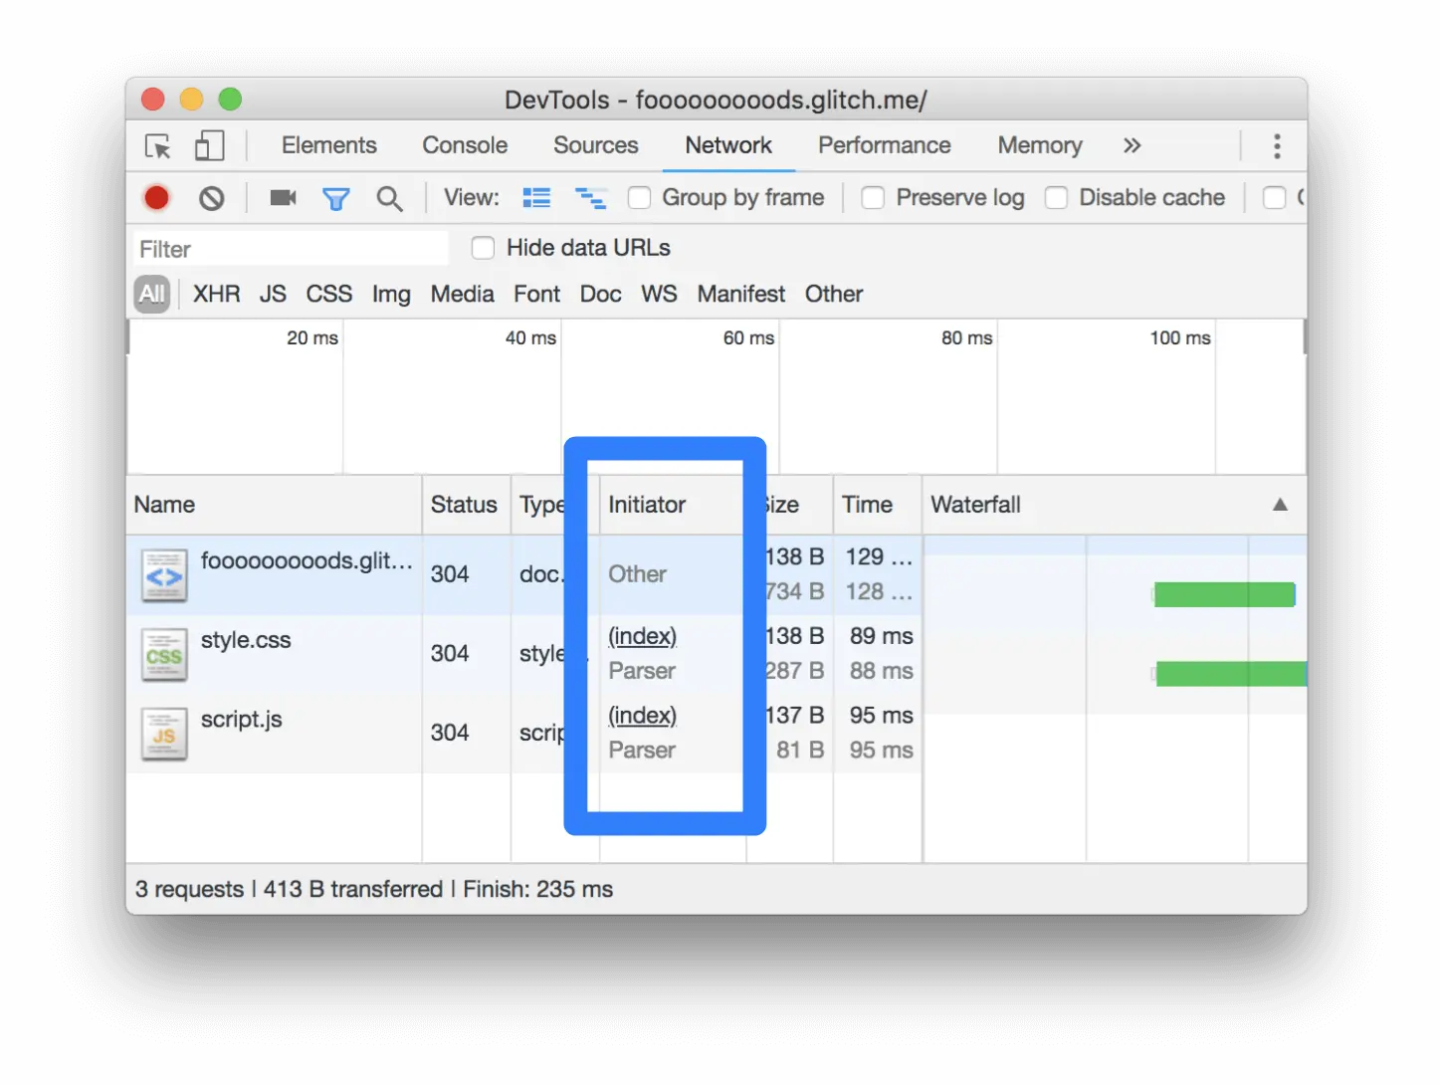
Task: Enable the Preserve log checkbox
Action: [x=873, y=198]
